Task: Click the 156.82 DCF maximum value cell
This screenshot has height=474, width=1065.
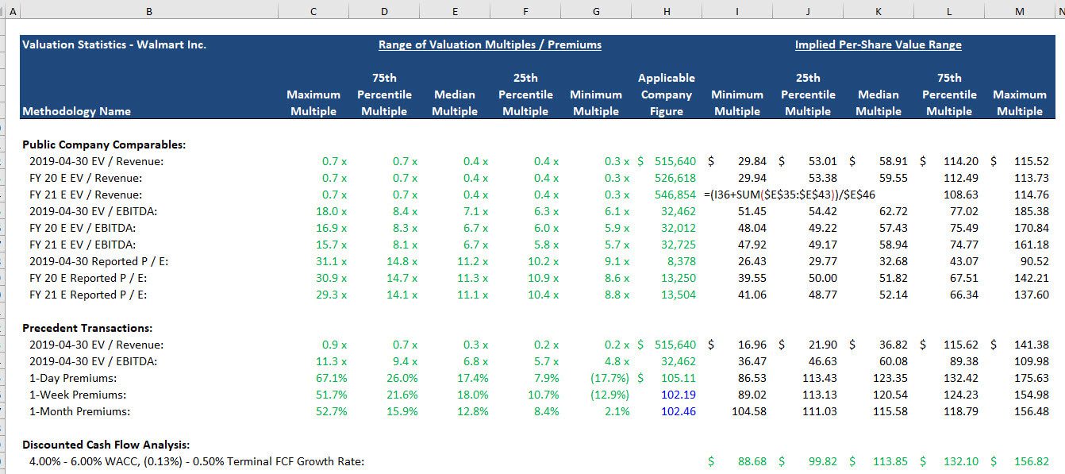Action: tap(1032, 461)
